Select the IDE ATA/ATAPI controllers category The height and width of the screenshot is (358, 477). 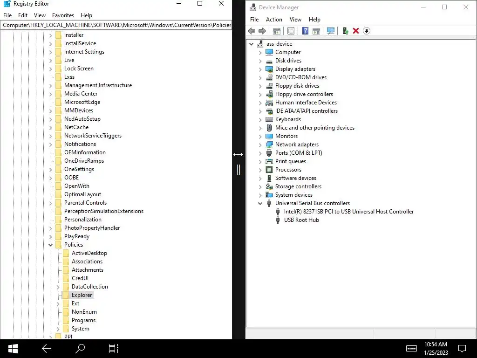click(307, 111)
